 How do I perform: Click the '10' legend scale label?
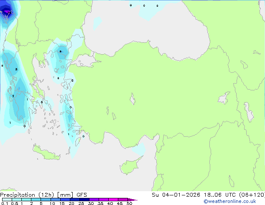tap(52, 203)
